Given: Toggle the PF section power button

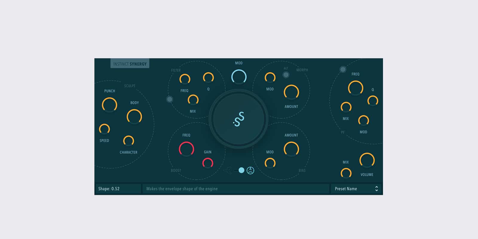Looking at the screenshot, I should tap(343, 69).
